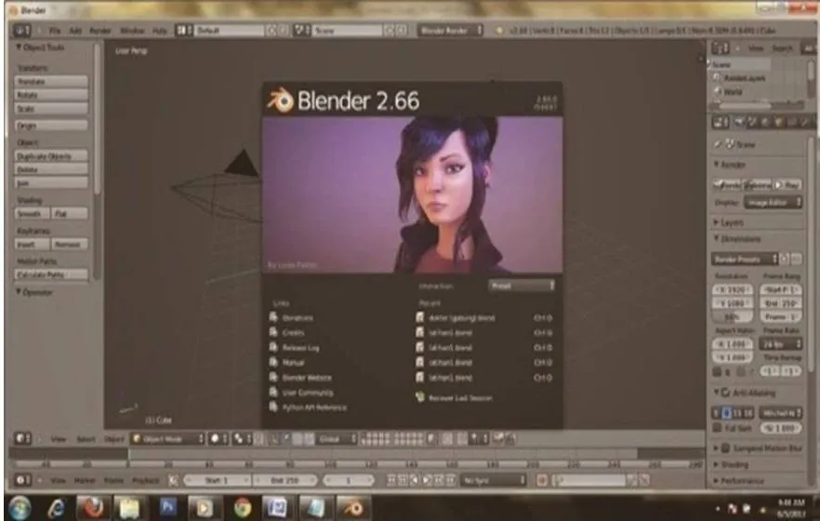This screenshot has width=820, height=521.
Task: Open the Window menu
Action: click(x=132, y=31)
